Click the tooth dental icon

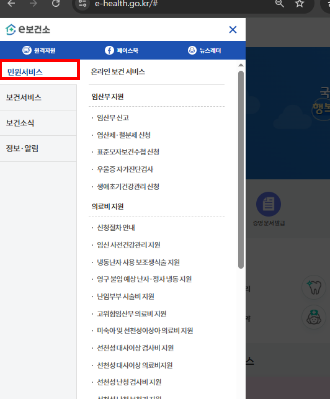point(314,287)
